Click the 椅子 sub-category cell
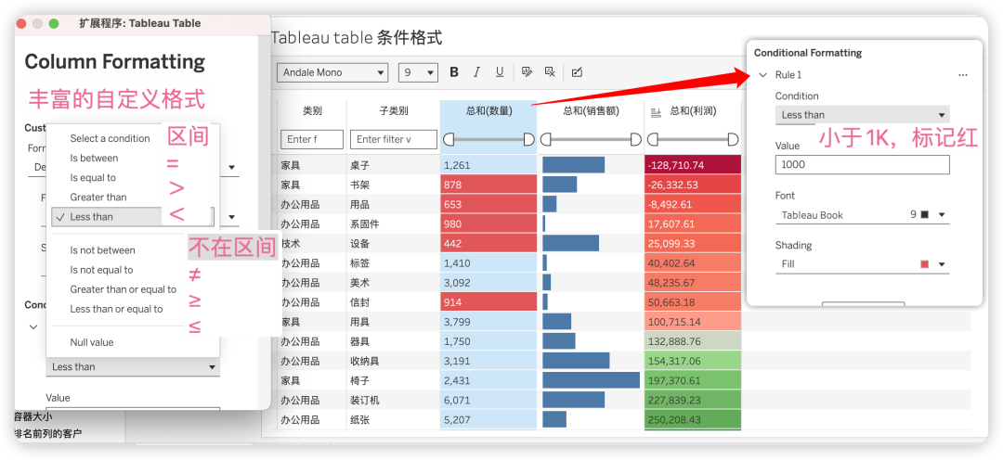This screenshot has width=1003, height=460. [394, 381]
